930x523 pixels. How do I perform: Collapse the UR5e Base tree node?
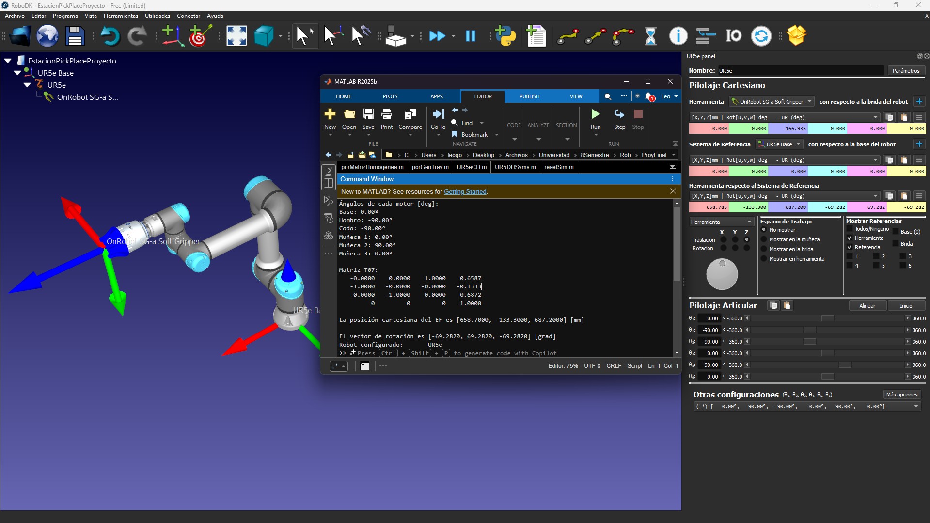[17, 73]
